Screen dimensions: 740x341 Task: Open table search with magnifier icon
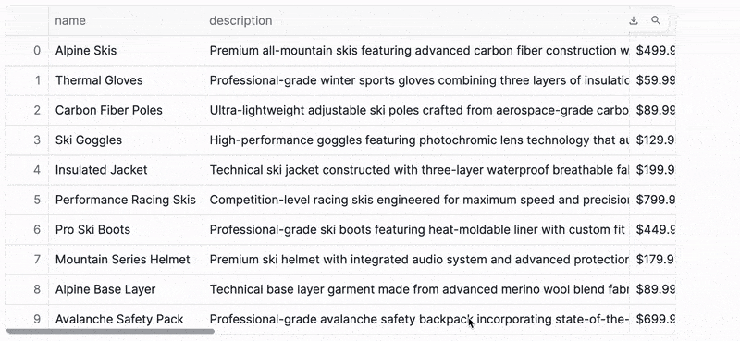656,20
